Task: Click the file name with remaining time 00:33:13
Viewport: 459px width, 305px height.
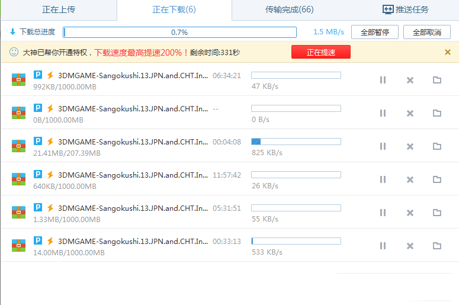Action: tap(133, 241)
